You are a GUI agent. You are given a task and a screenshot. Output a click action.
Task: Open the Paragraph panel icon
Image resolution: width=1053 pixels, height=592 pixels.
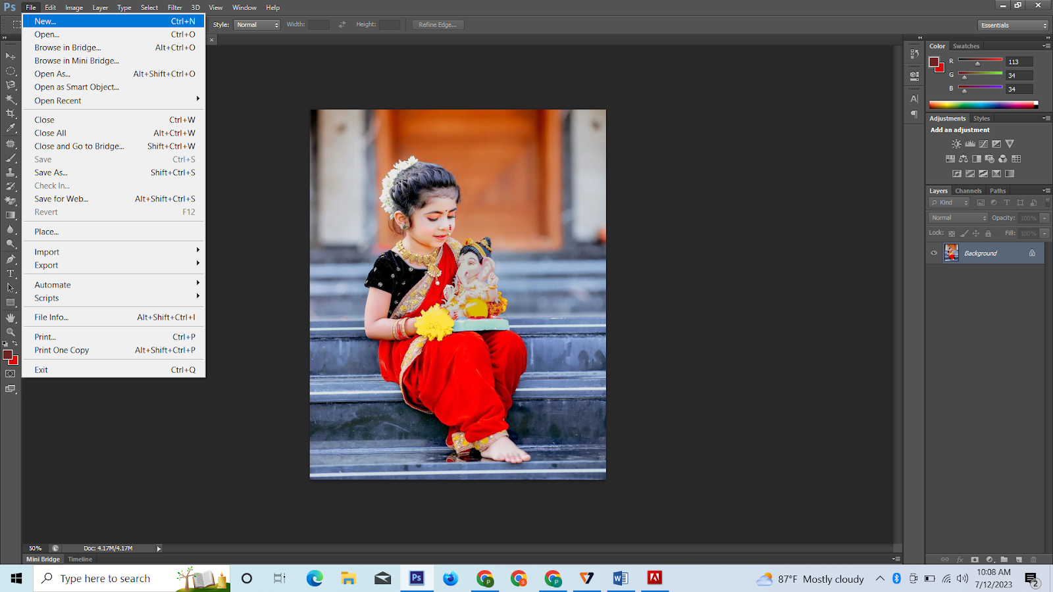tap(914, 114)
